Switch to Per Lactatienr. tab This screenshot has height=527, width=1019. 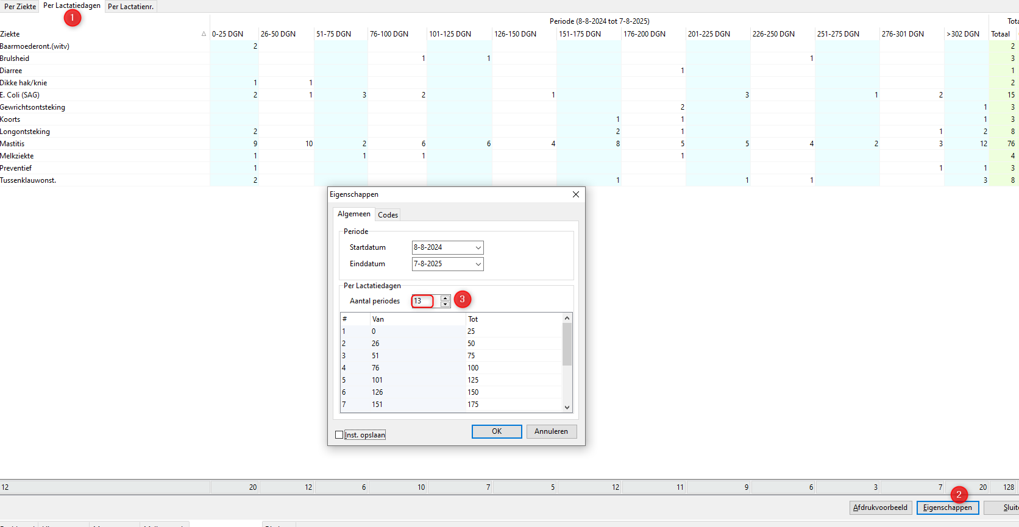(x=130, y=7)
